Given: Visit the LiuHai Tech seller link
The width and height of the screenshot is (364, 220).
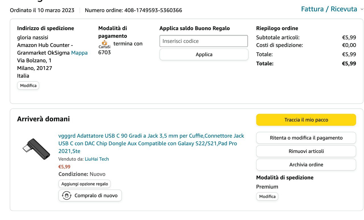Looking at the screenshot, I should point(97,159).
